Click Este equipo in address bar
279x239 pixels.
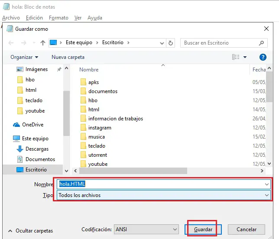click(79, 42)
